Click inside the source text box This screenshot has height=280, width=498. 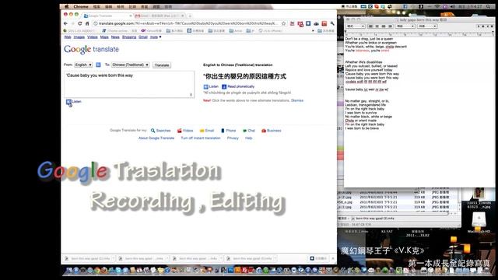[129, 85]
